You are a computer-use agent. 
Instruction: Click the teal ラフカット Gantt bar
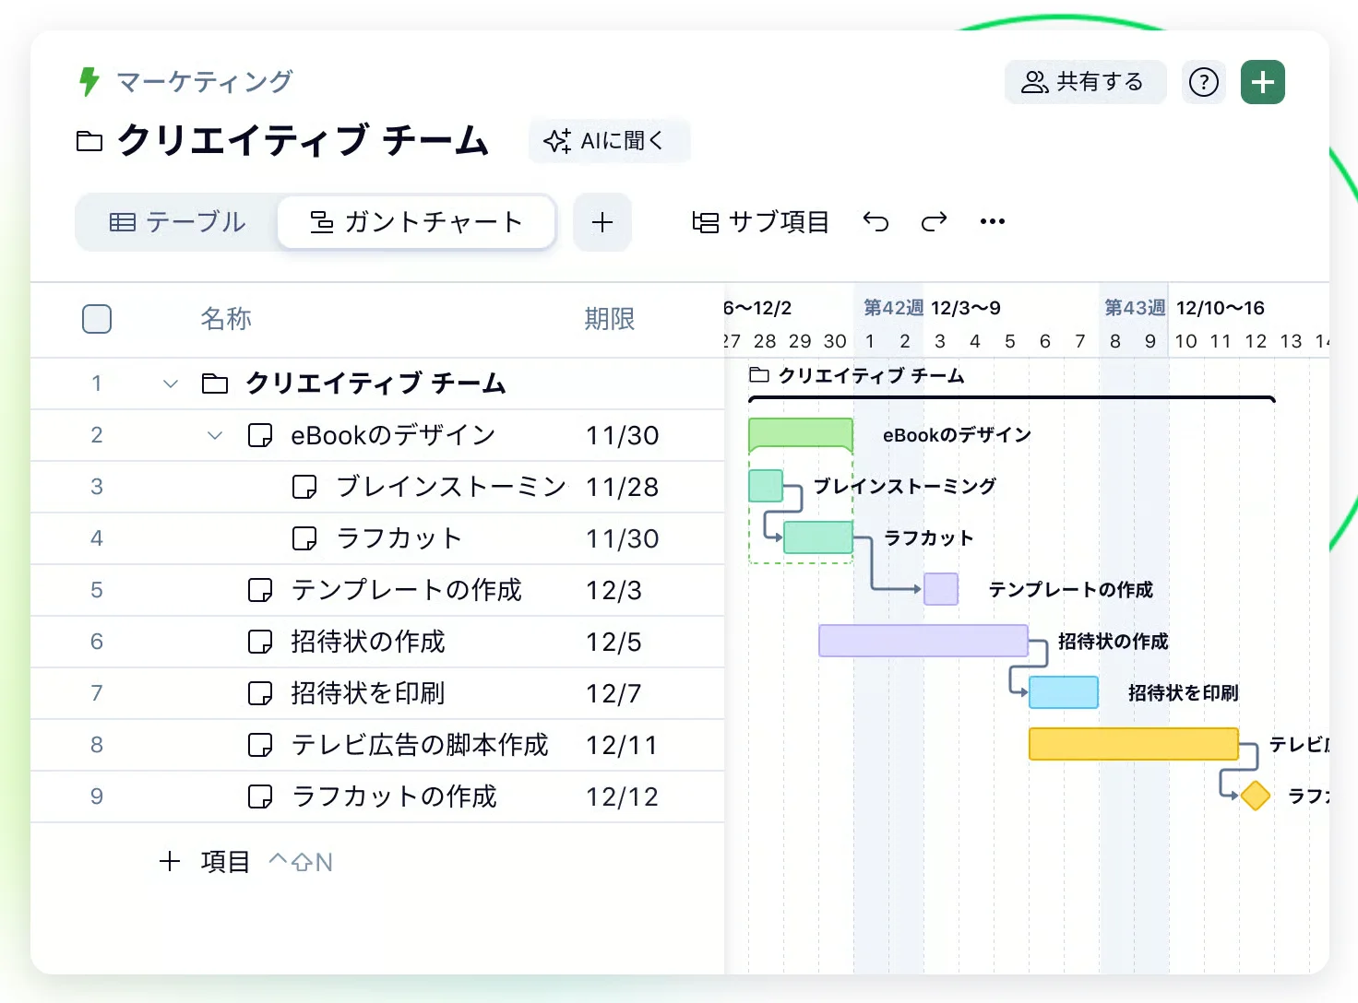[818, 537]
